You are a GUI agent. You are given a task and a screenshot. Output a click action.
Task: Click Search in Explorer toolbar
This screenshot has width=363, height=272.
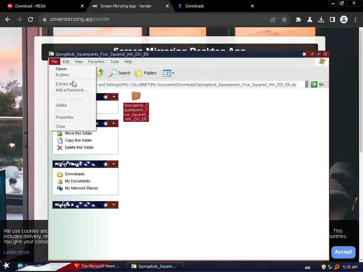coord(120,73)
